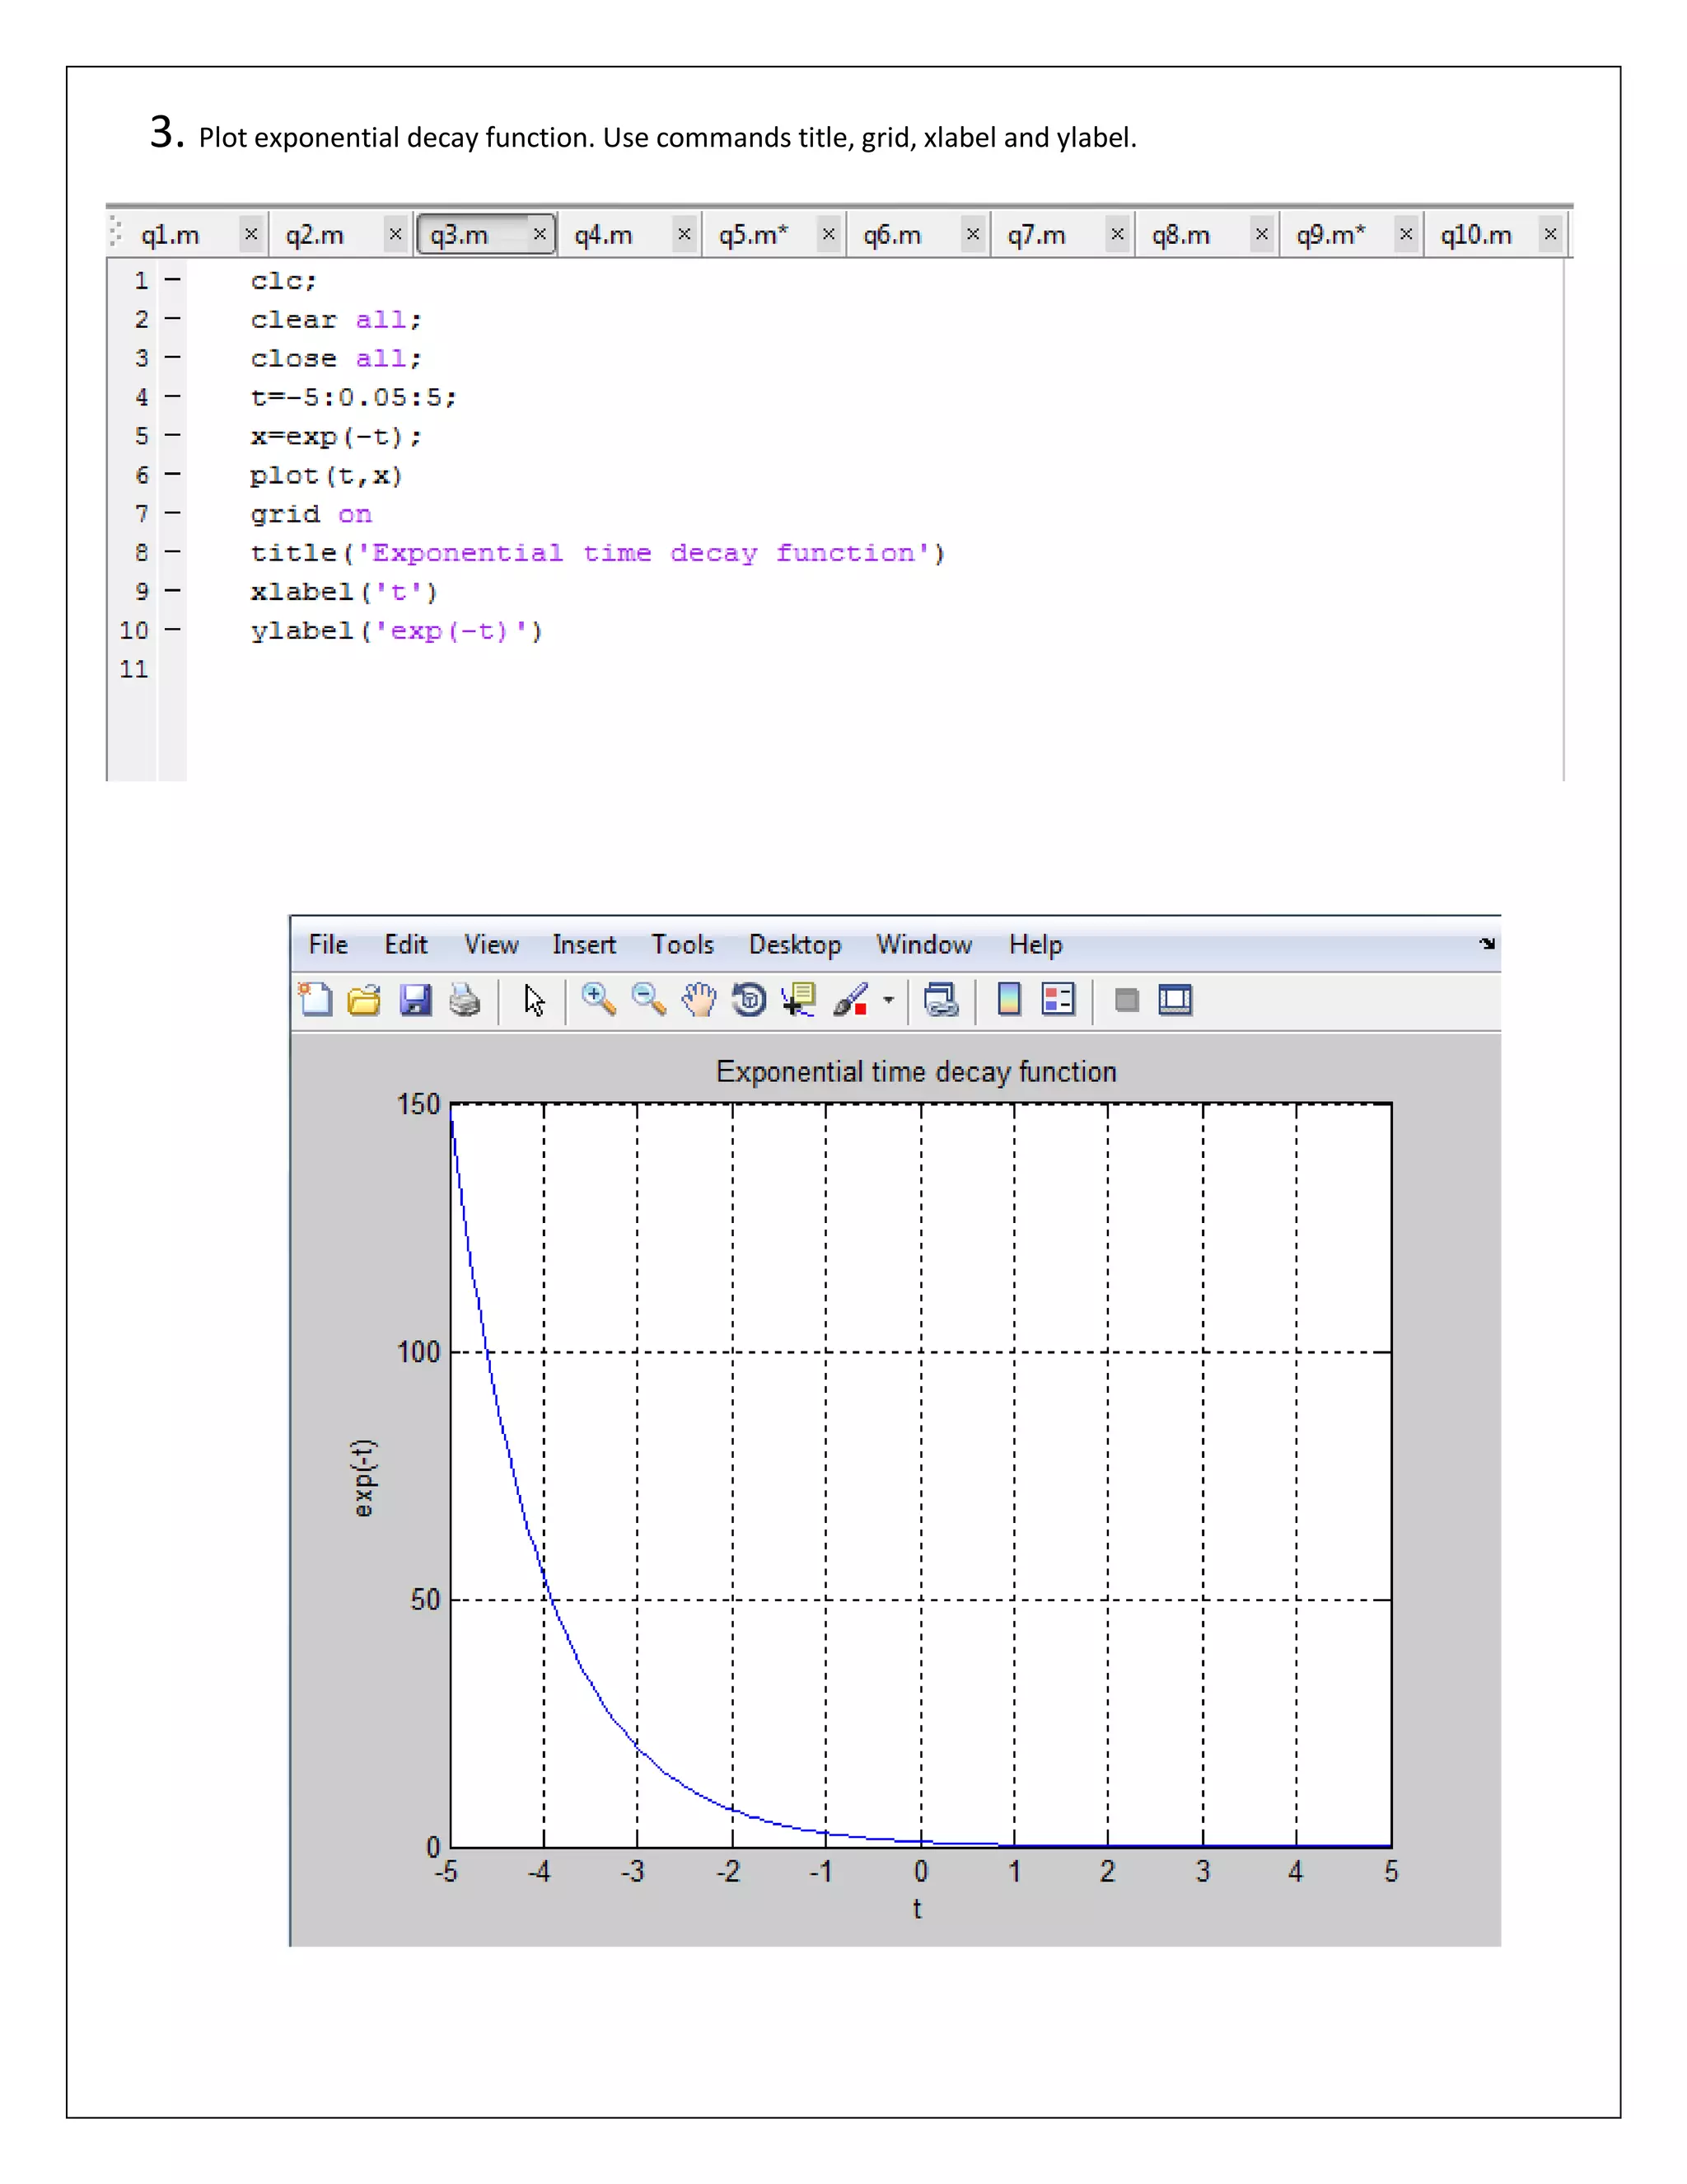Activate the Data Cursor tool
This screenshot has width=1687, height=2184.
click(x=798, y=999)
